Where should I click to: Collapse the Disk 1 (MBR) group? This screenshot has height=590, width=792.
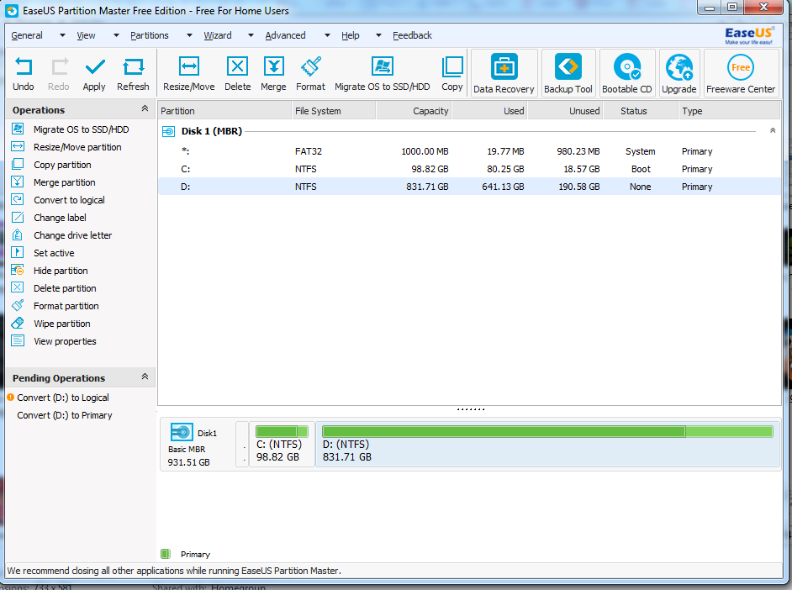[x=773, y=131]
